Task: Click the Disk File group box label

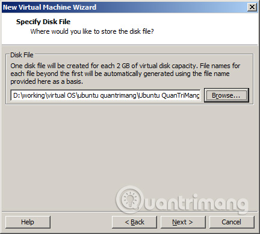Action: coord(22,55)
